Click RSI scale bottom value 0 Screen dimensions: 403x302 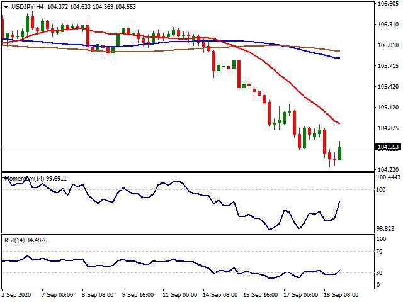pos(378,285)
